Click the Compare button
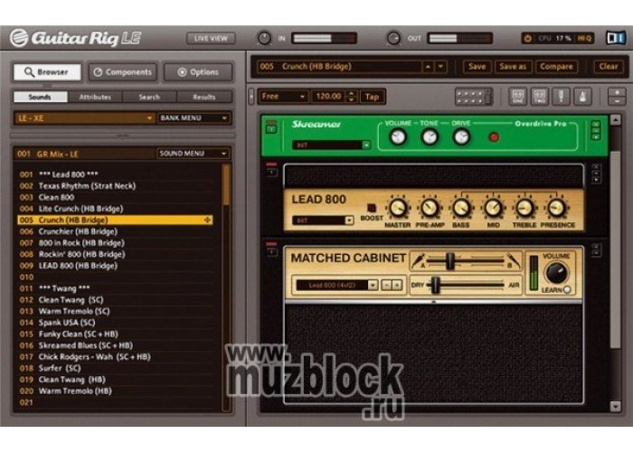633x452 pixels. (x=556, y=67)
